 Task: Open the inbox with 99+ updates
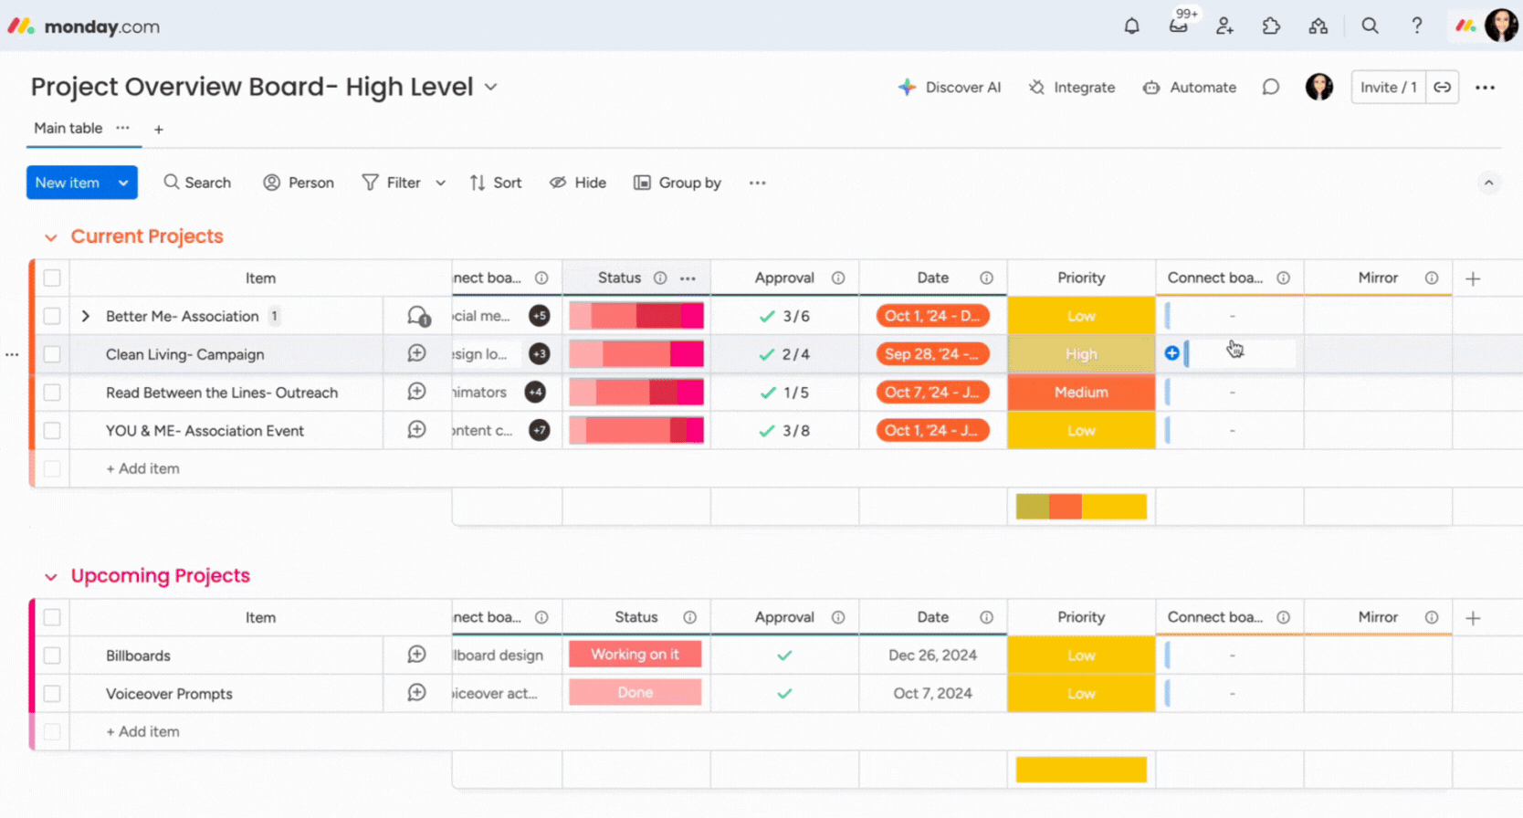(x=1179, y=26)
